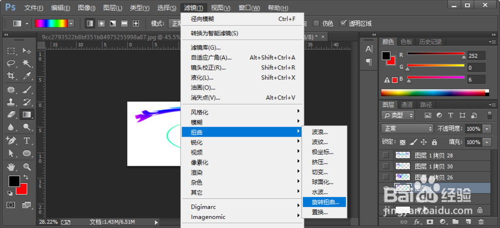Open the tool preset picker arrow

[27, 23]
